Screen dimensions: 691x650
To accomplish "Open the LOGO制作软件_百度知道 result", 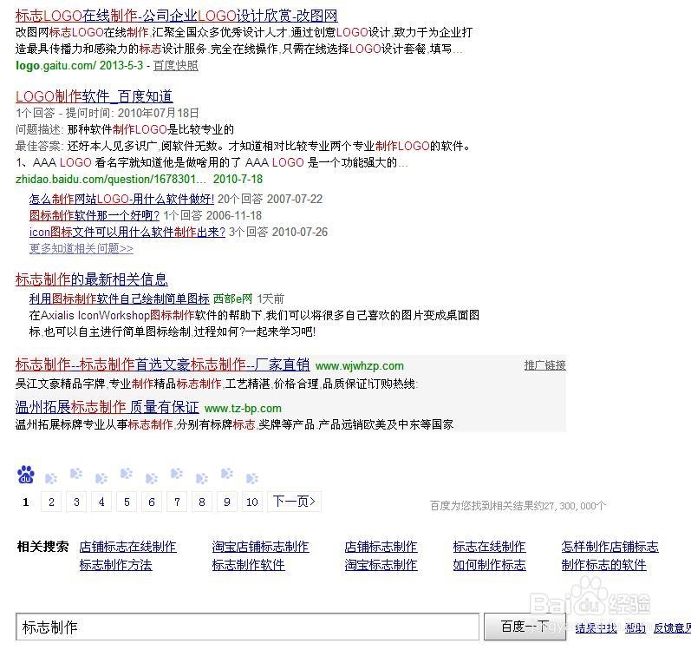I will 94,96.
